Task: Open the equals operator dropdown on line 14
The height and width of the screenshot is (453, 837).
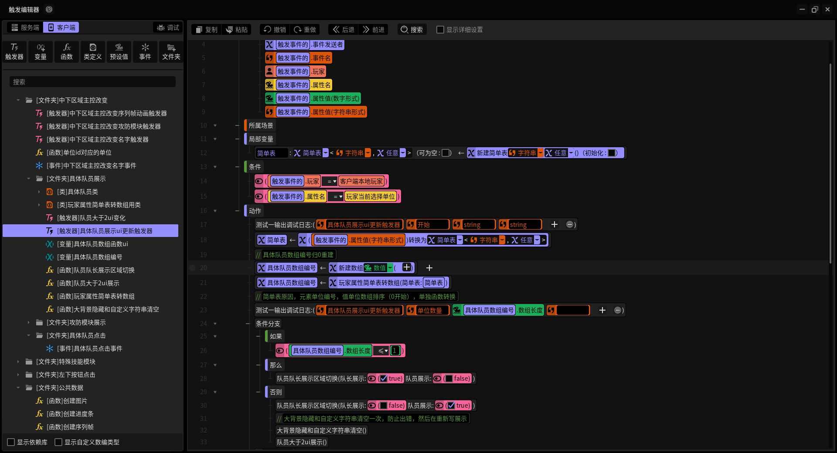Action: coord(330,181)
